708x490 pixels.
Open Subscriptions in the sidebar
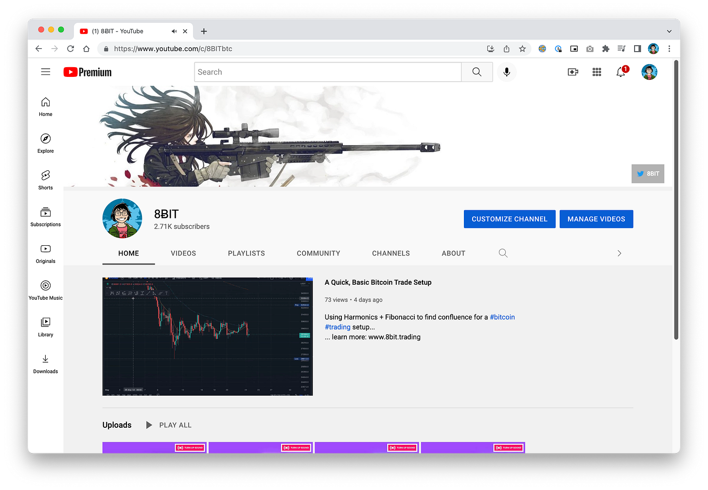tap(46, 217)
